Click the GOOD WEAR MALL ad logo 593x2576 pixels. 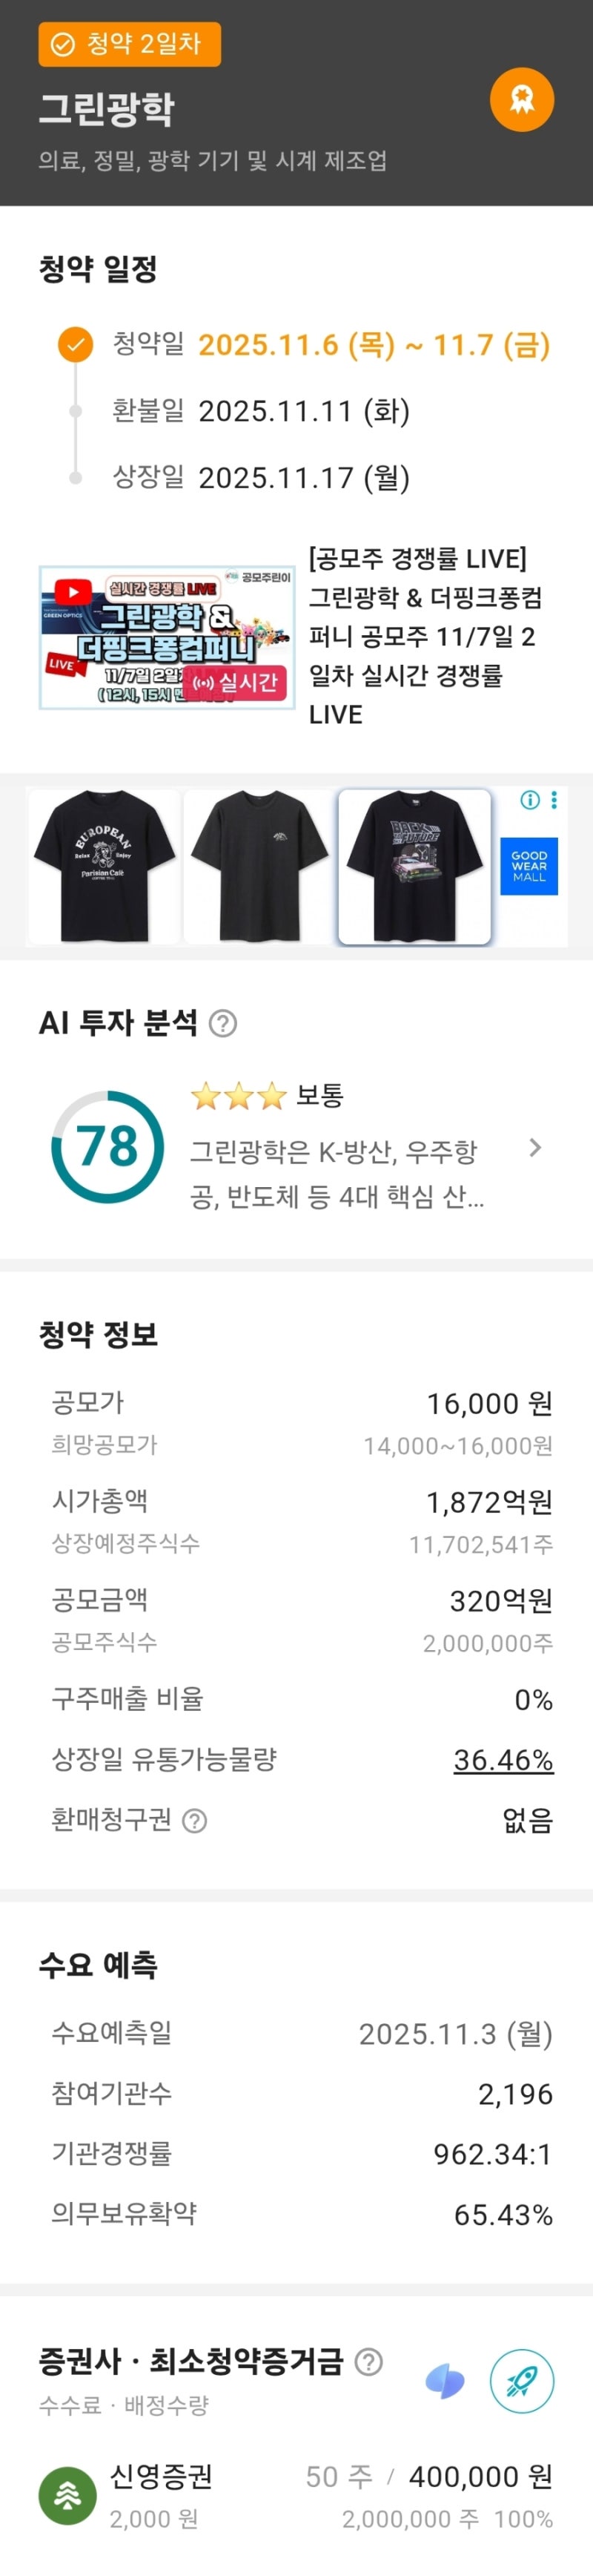click(528, 866)
